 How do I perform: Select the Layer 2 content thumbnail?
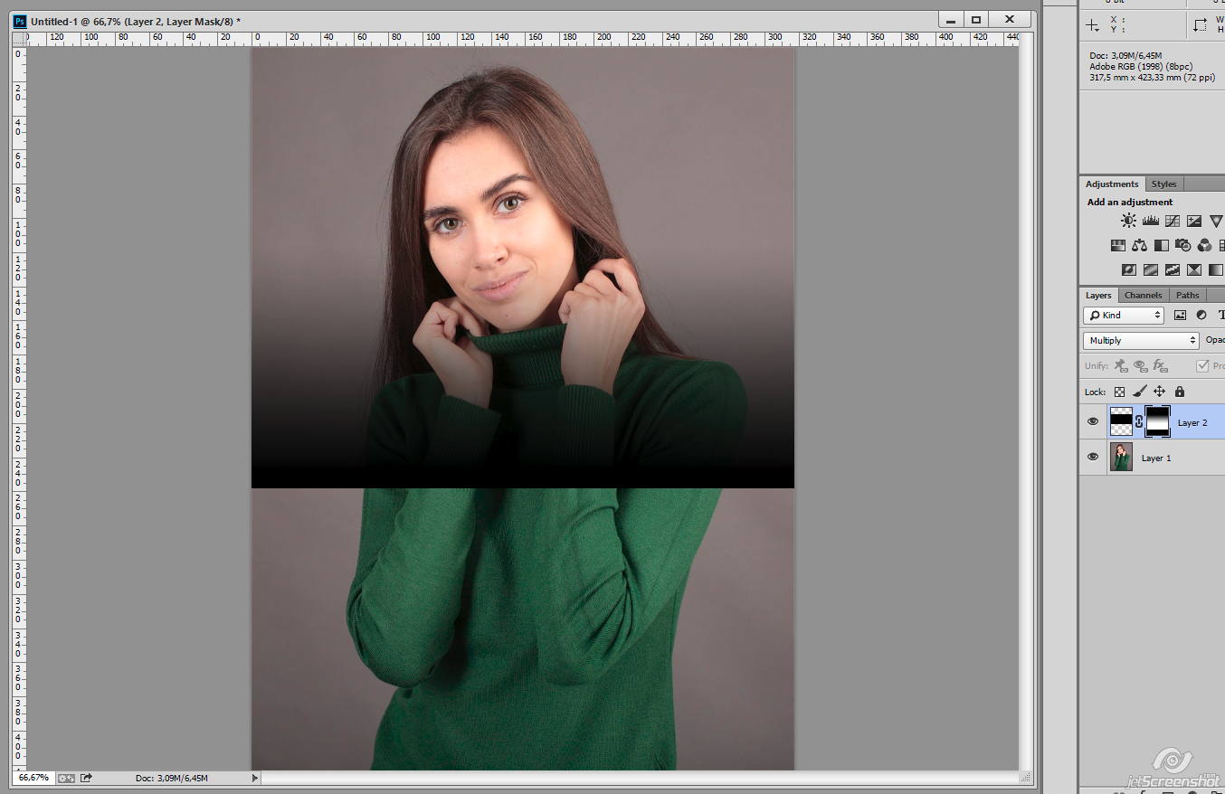click(1121, 422)
